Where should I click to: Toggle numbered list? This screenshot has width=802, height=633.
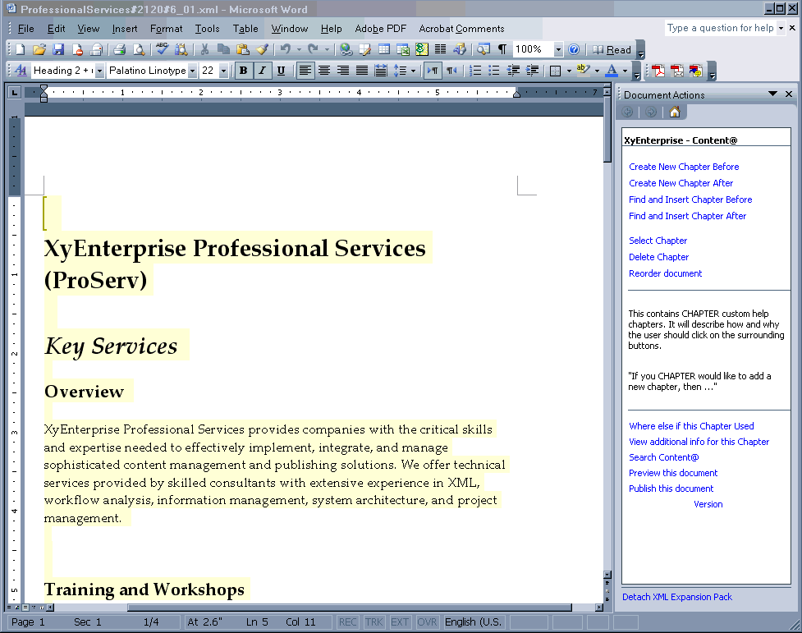click(475, 71)
